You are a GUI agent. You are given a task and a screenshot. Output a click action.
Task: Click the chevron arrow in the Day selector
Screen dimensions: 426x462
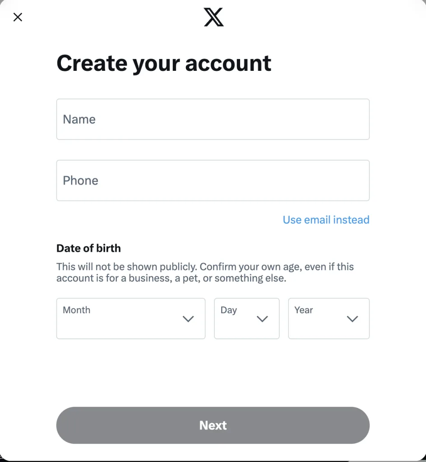click(262, 319)
